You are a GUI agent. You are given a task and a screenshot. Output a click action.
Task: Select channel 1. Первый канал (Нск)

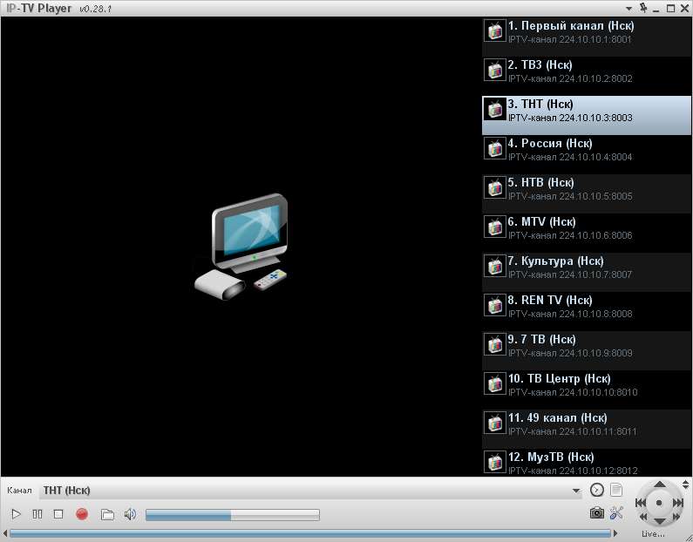click(586, 37)
